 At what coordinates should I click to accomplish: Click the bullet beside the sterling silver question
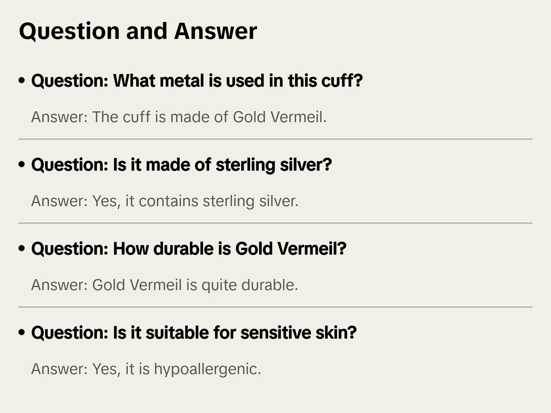22,165
